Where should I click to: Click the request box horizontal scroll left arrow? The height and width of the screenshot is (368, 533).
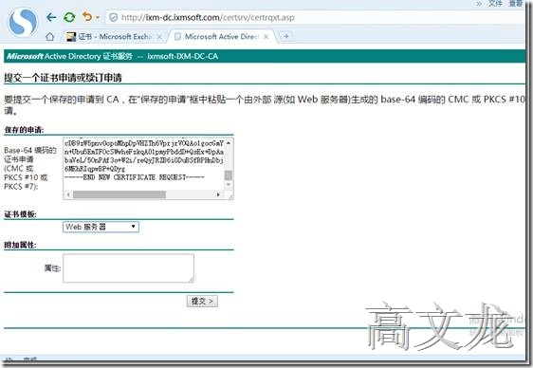pos(68,194)
